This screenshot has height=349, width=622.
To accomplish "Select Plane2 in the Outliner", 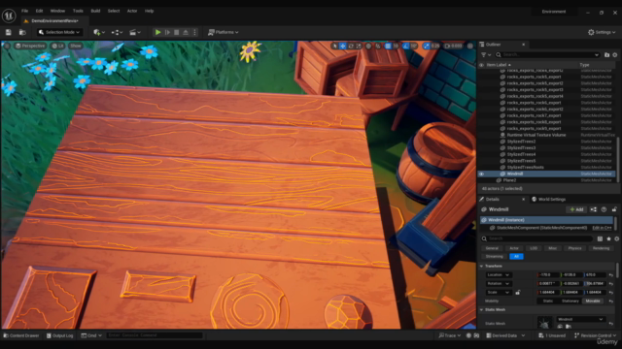I will coord(509,180).
